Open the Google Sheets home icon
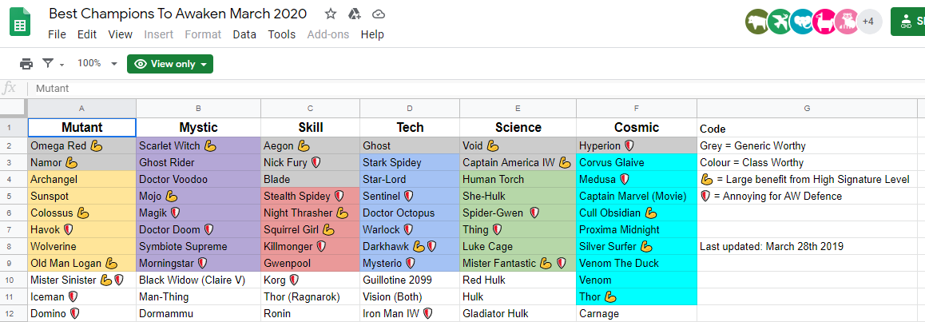 pos(20,23)
